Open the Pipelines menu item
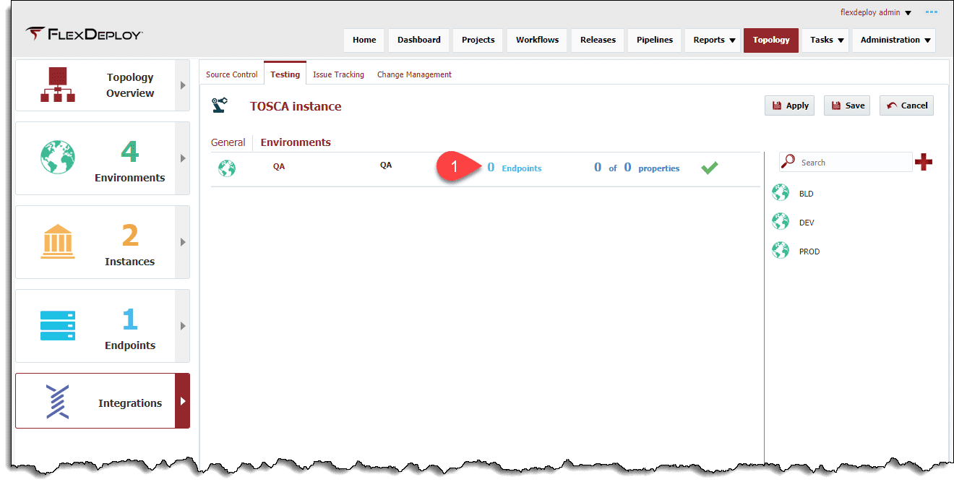Image resolution: width=954 pixels, height=490 pixels. click(x=655, y=40)
